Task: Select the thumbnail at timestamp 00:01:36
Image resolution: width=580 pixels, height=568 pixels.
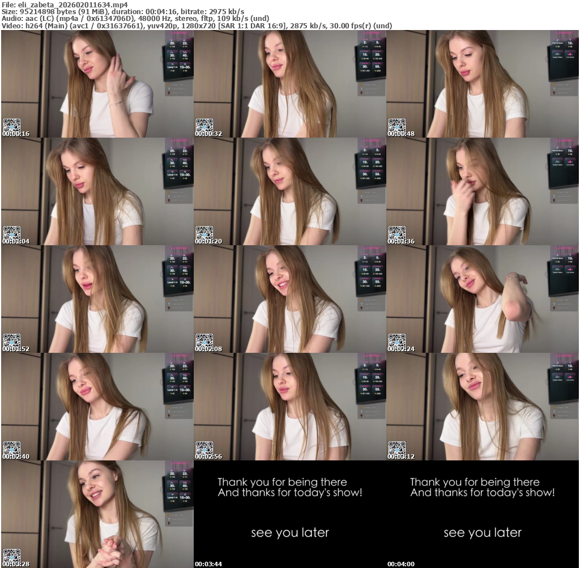Action: (482, 191)
